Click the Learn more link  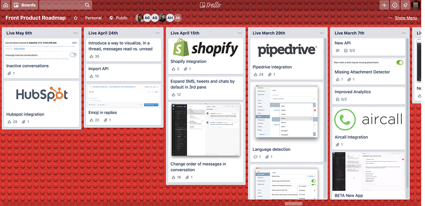click(x=20, y=49)
